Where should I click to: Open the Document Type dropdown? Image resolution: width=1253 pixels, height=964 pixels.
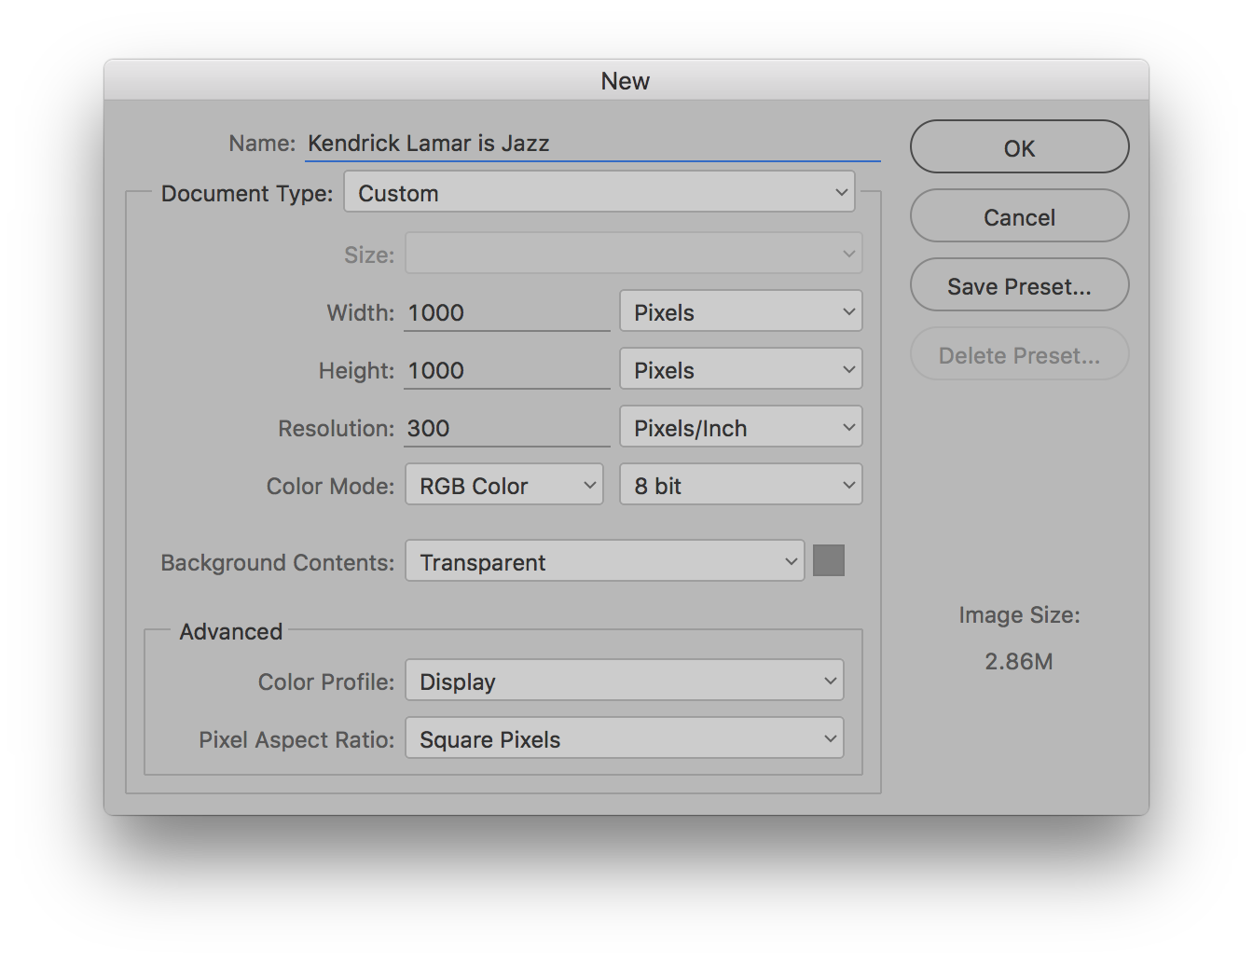tap(599, 192)
